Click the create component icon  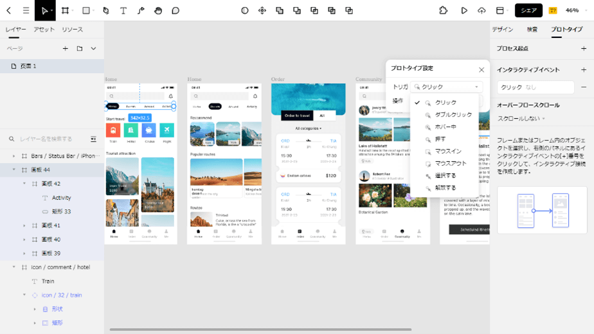(x=262, y=11)
